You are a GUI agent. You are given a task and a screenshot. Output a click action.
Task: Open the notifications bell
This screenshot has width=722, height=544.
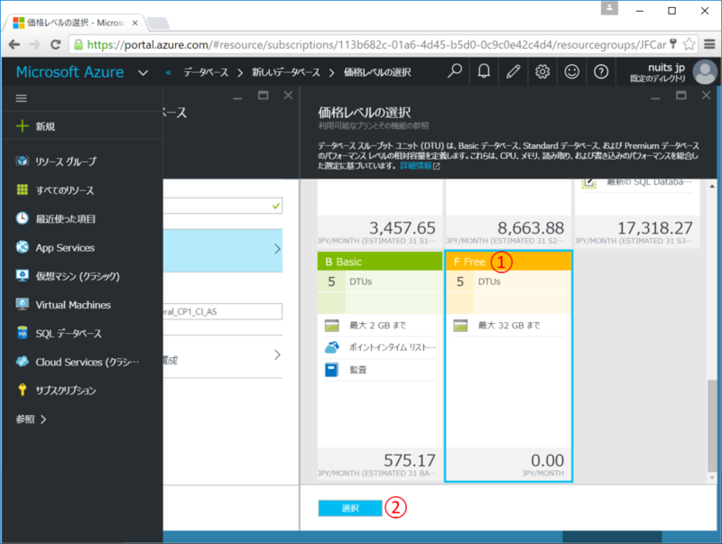point(484,71)
